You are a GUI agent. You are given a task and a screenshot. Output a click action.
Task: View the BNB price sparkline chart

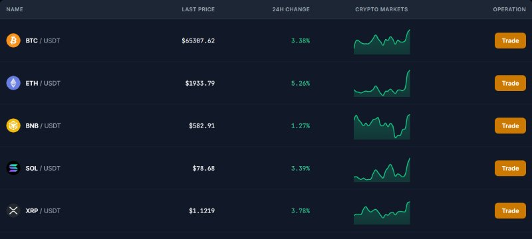point(382,127)
